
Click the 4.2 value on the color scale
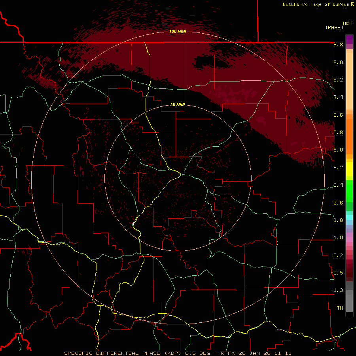point(338,168)
